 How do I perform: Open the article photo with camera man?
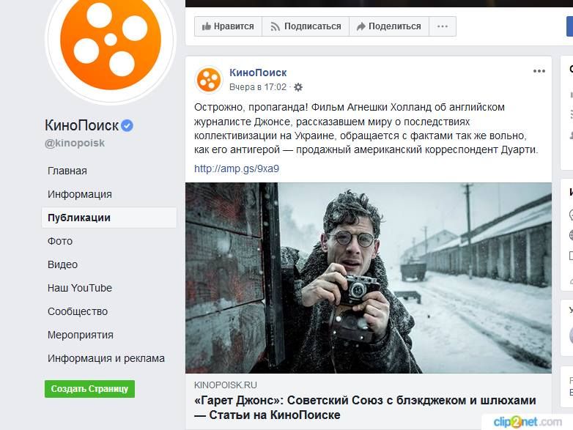369,278
